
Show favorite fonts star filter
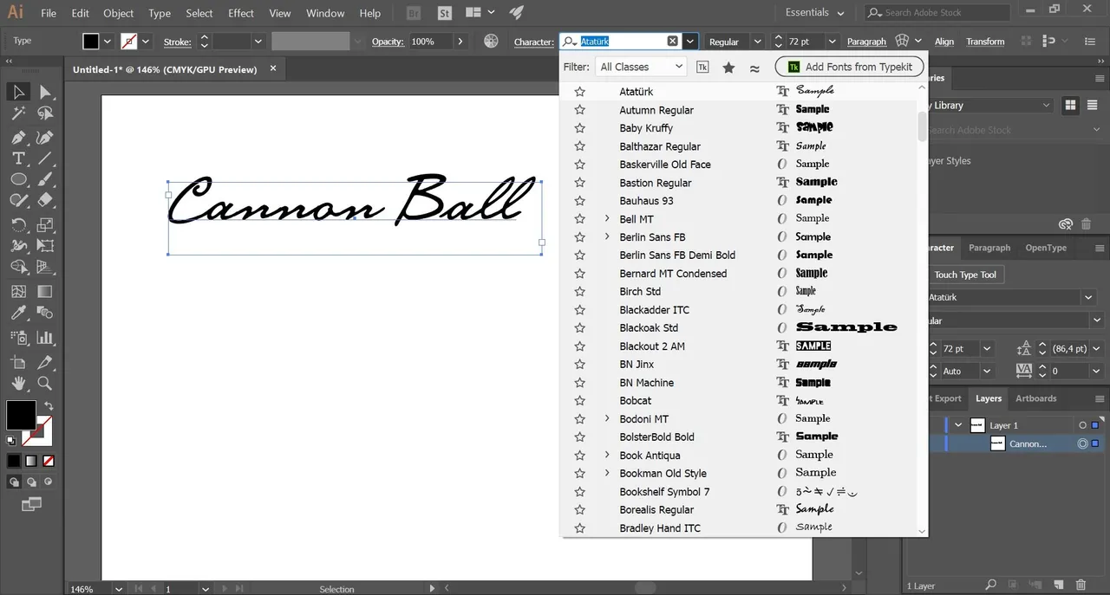728,68
